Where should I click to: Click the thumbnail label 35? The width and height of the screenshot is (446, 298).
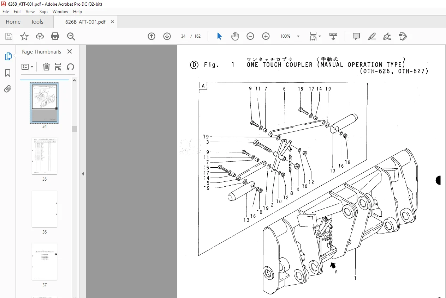click(x=44, y=179)
